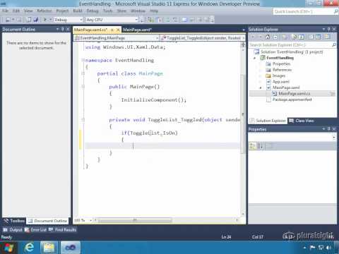The height and width of the screenshot is (254, 339).
Task: Toggle auto-hide pin on Properties panel
Action: pos(329,128)
